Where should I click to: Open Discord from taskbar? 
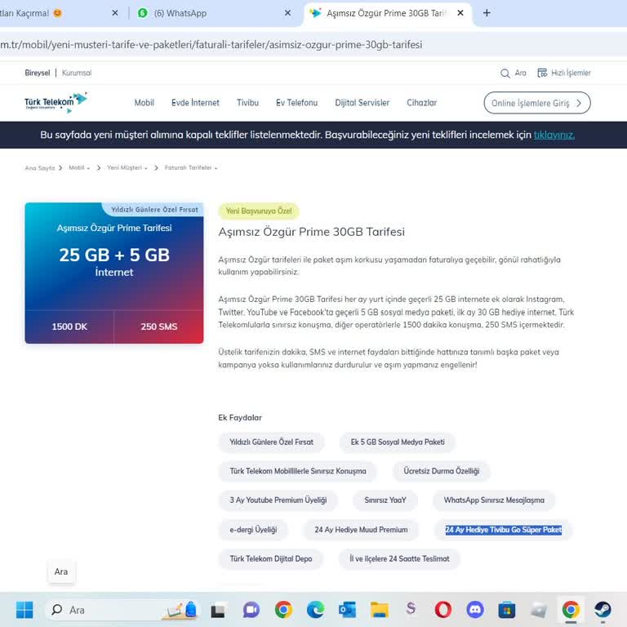(x=475, y=610)
